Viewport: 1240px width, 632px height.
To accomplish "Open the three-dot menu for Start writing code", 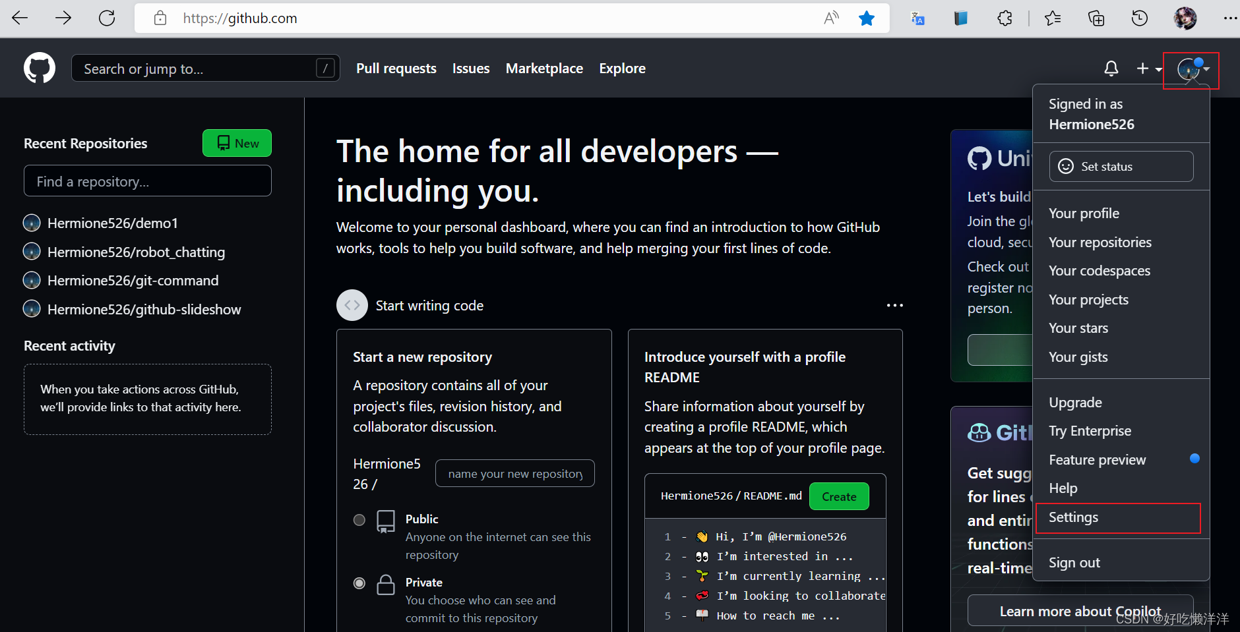I will (895, 305).
